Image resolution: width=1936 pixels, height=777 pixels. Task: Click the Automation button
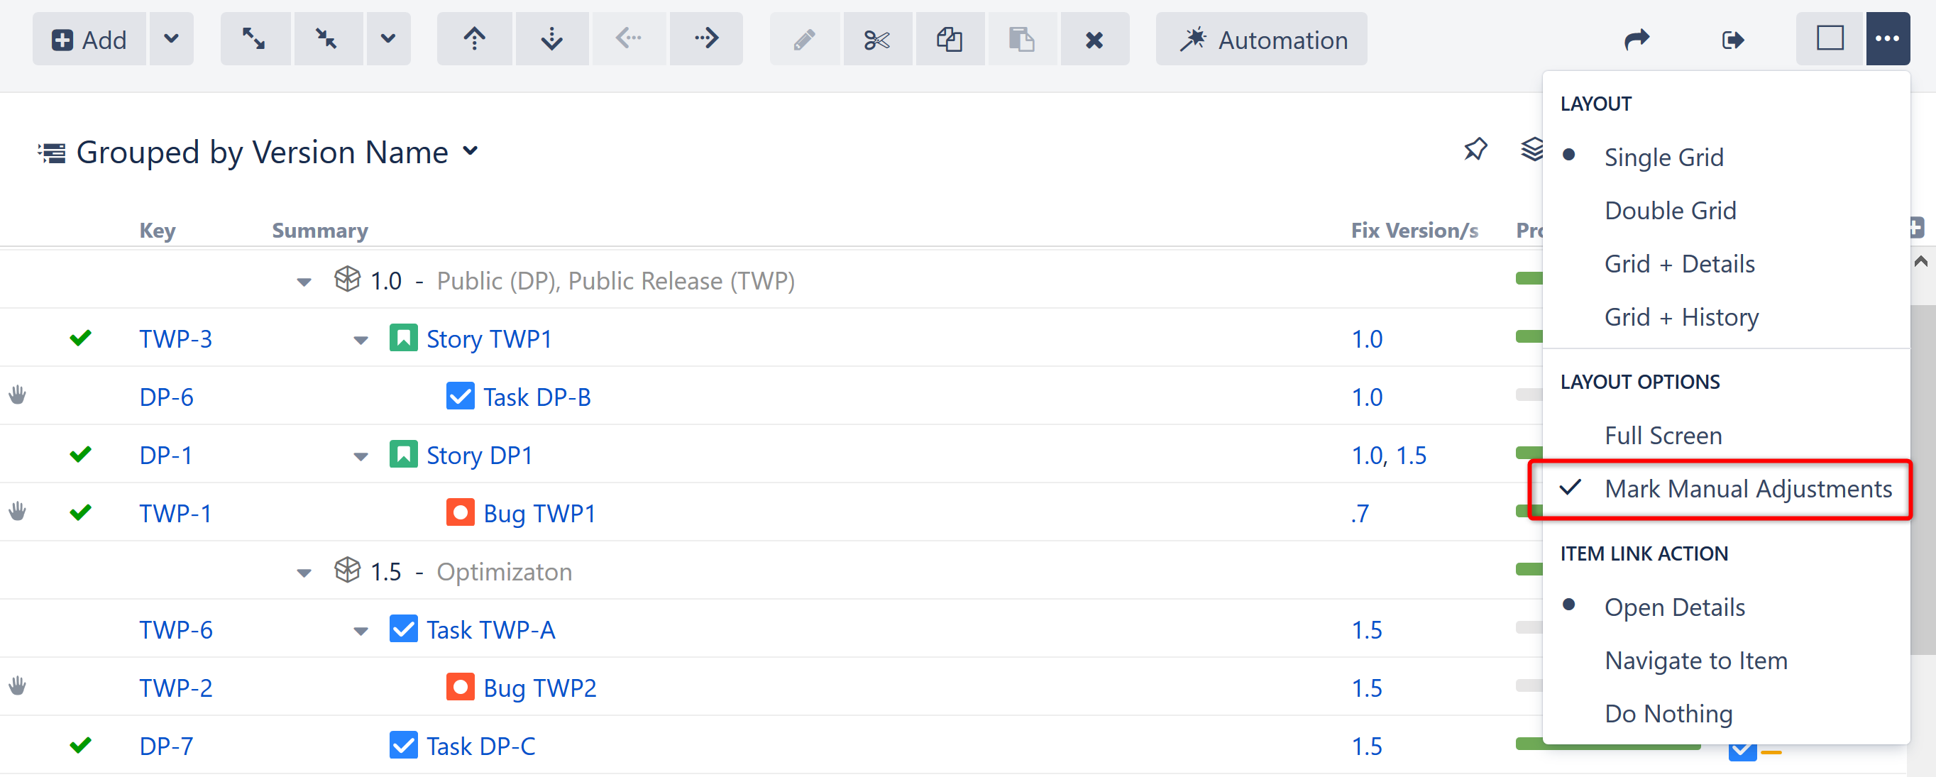tap(1262, 39)
